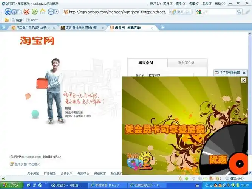Click page scrollbar down arrow
Screen dimensions: 252x189
[250, 173]
